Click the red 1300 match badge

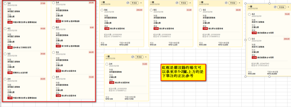click(10, 73)
